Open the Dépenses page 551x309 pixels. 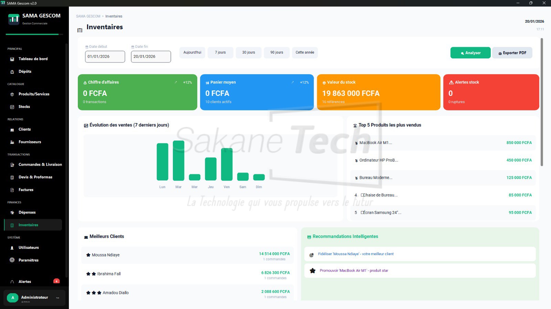[x=27, y=212]
